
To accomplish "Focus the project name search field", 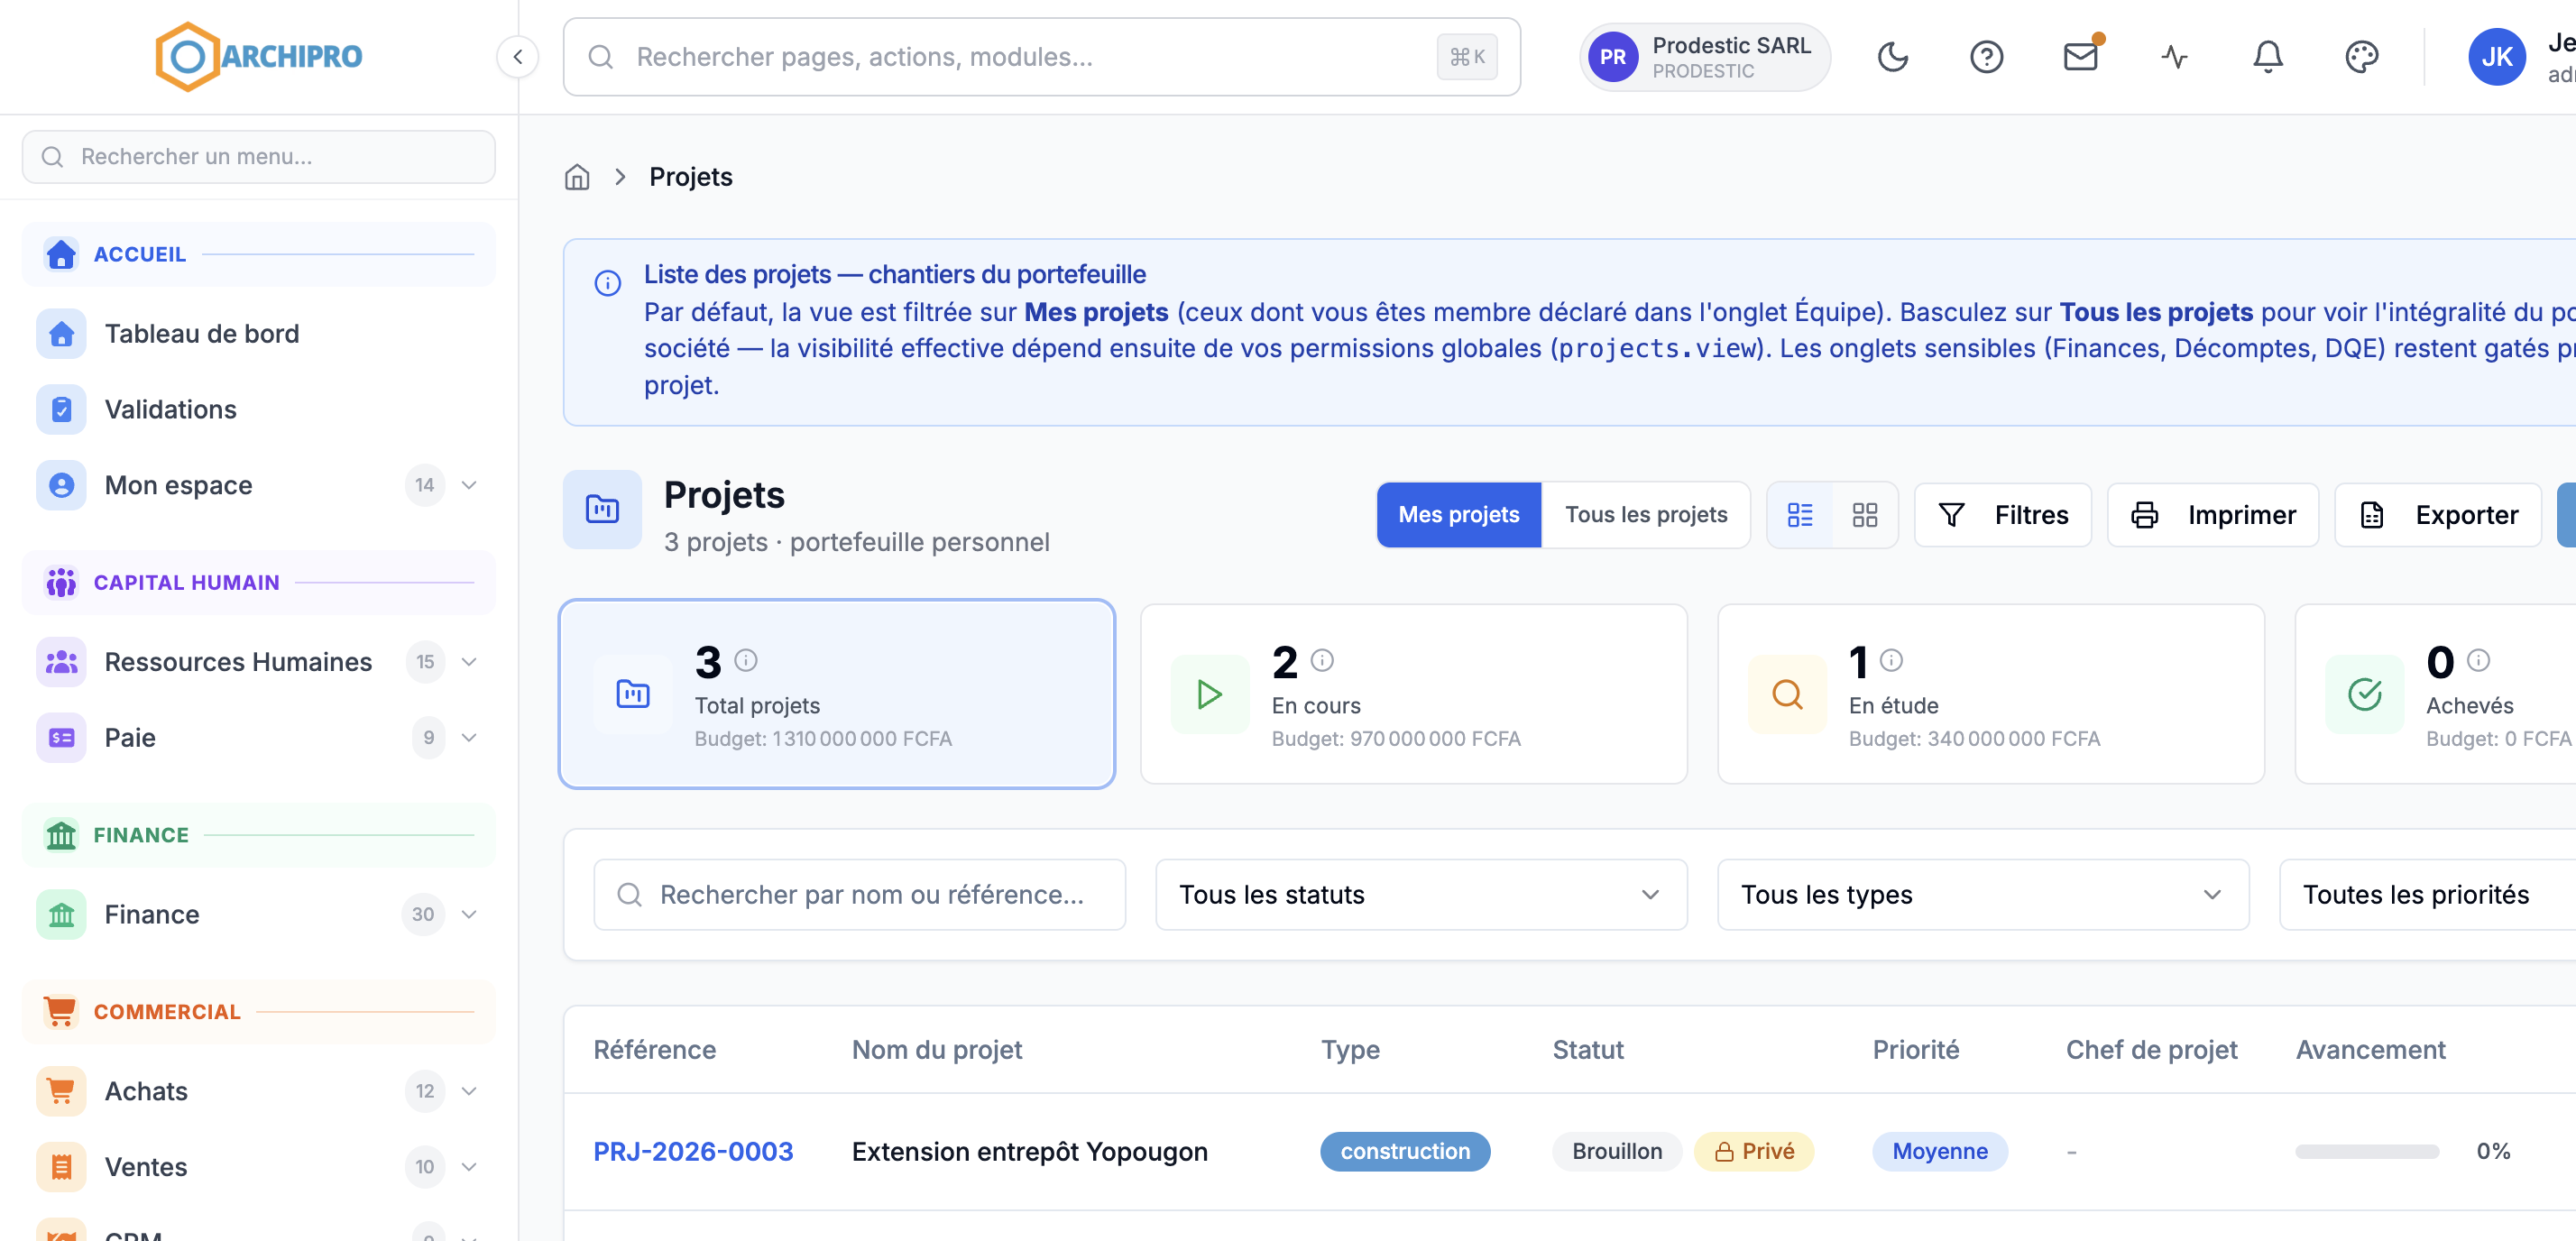I will pos(859,895).
